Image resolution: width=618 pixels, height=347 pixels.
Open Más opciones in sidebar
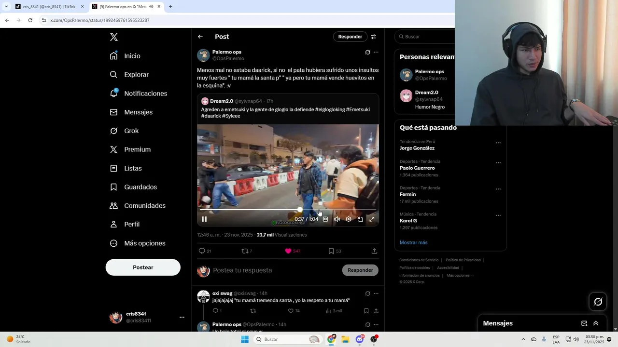(x=138, y=243)
